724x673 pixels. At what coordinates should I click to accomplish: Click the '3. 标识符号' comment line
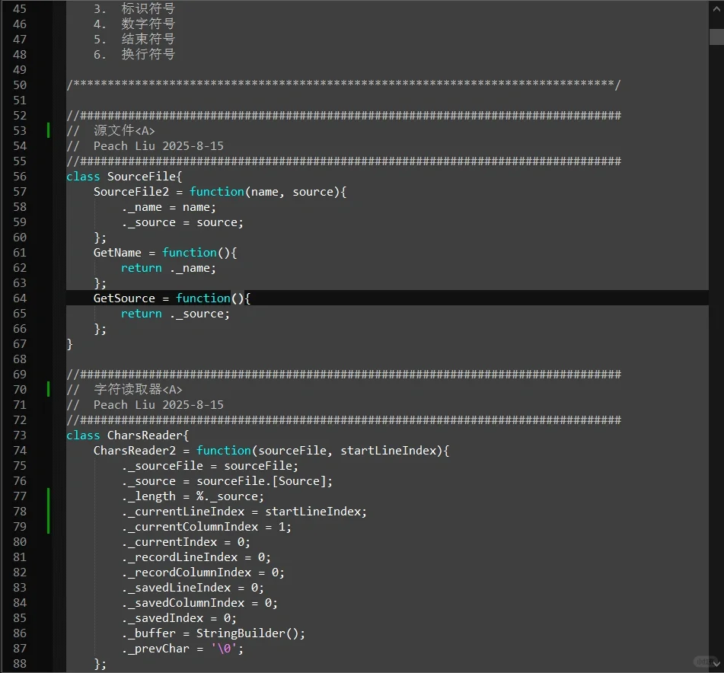pyautogui.click(x=134, y=9)
